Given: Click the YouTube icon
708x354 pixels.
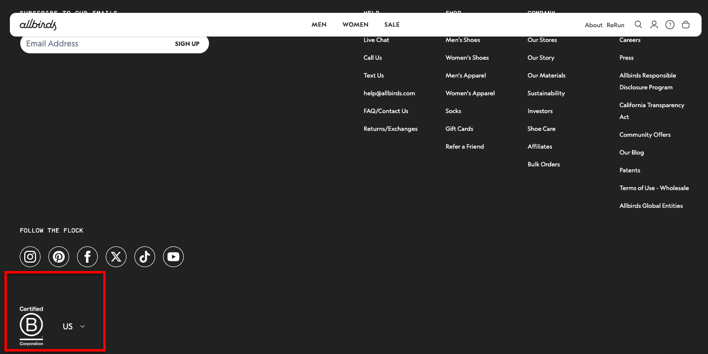Looking at the screenshot, I should (173, 257).
